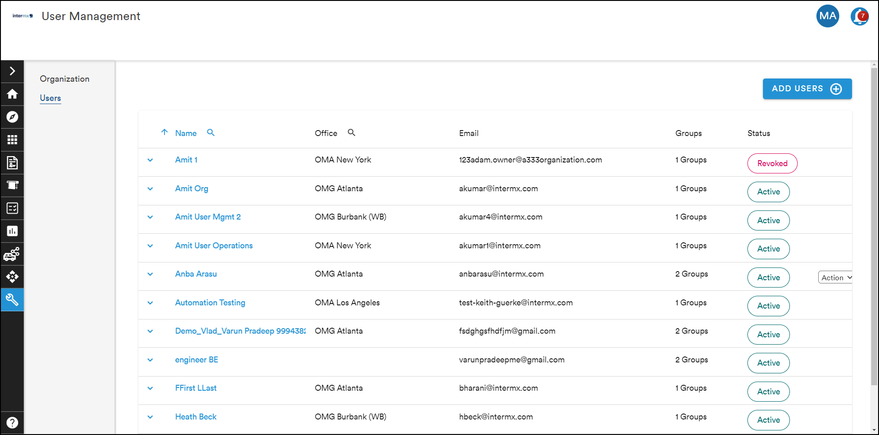Click Active status for Amit User Operations
The height and width of the screenshot is (435, 879).
[x=768, y=249]
